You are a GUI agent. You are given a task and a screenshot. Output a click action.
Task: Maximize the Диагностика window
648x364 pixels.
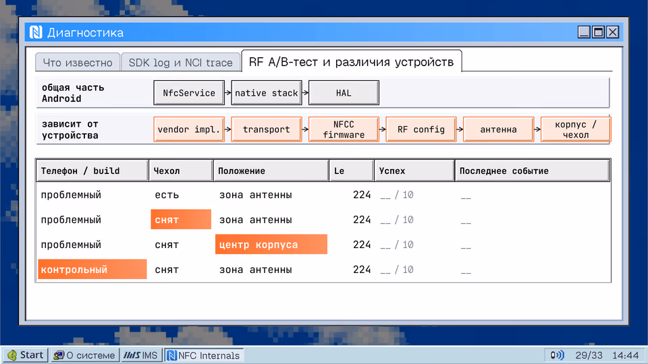598,32
